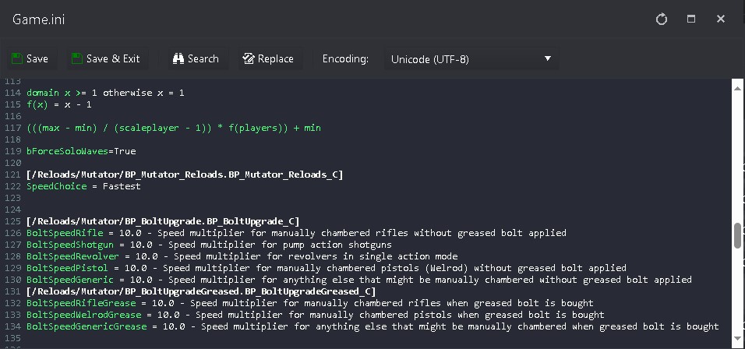Close the Game.ini editor window
745x349 pixels.
tap(721, 19)
